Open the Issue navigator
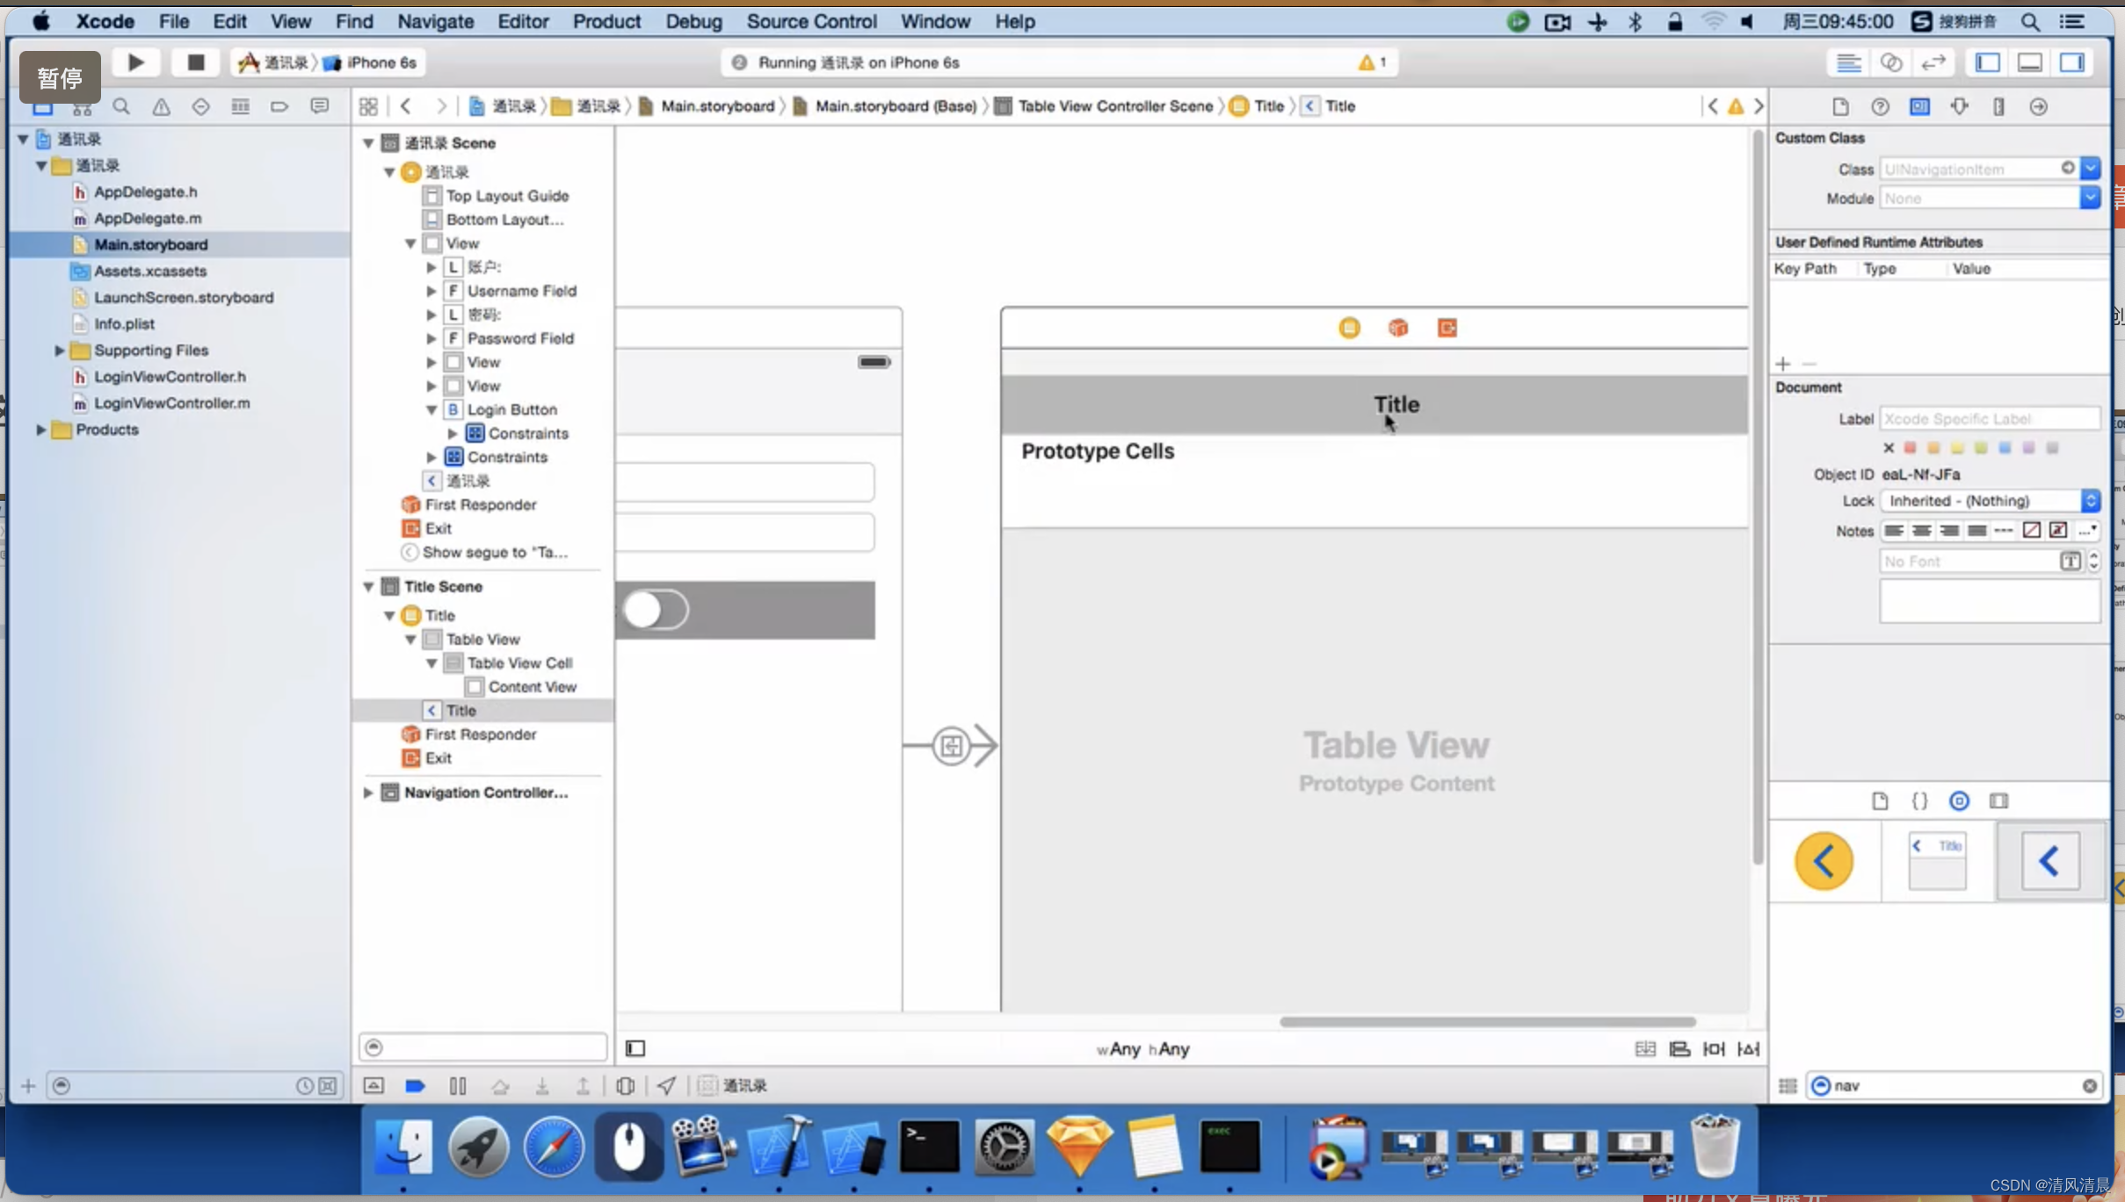Image resolution: width=2125 pixels, height=1202 pixels. pyautogui.click(x=161, y=106)
